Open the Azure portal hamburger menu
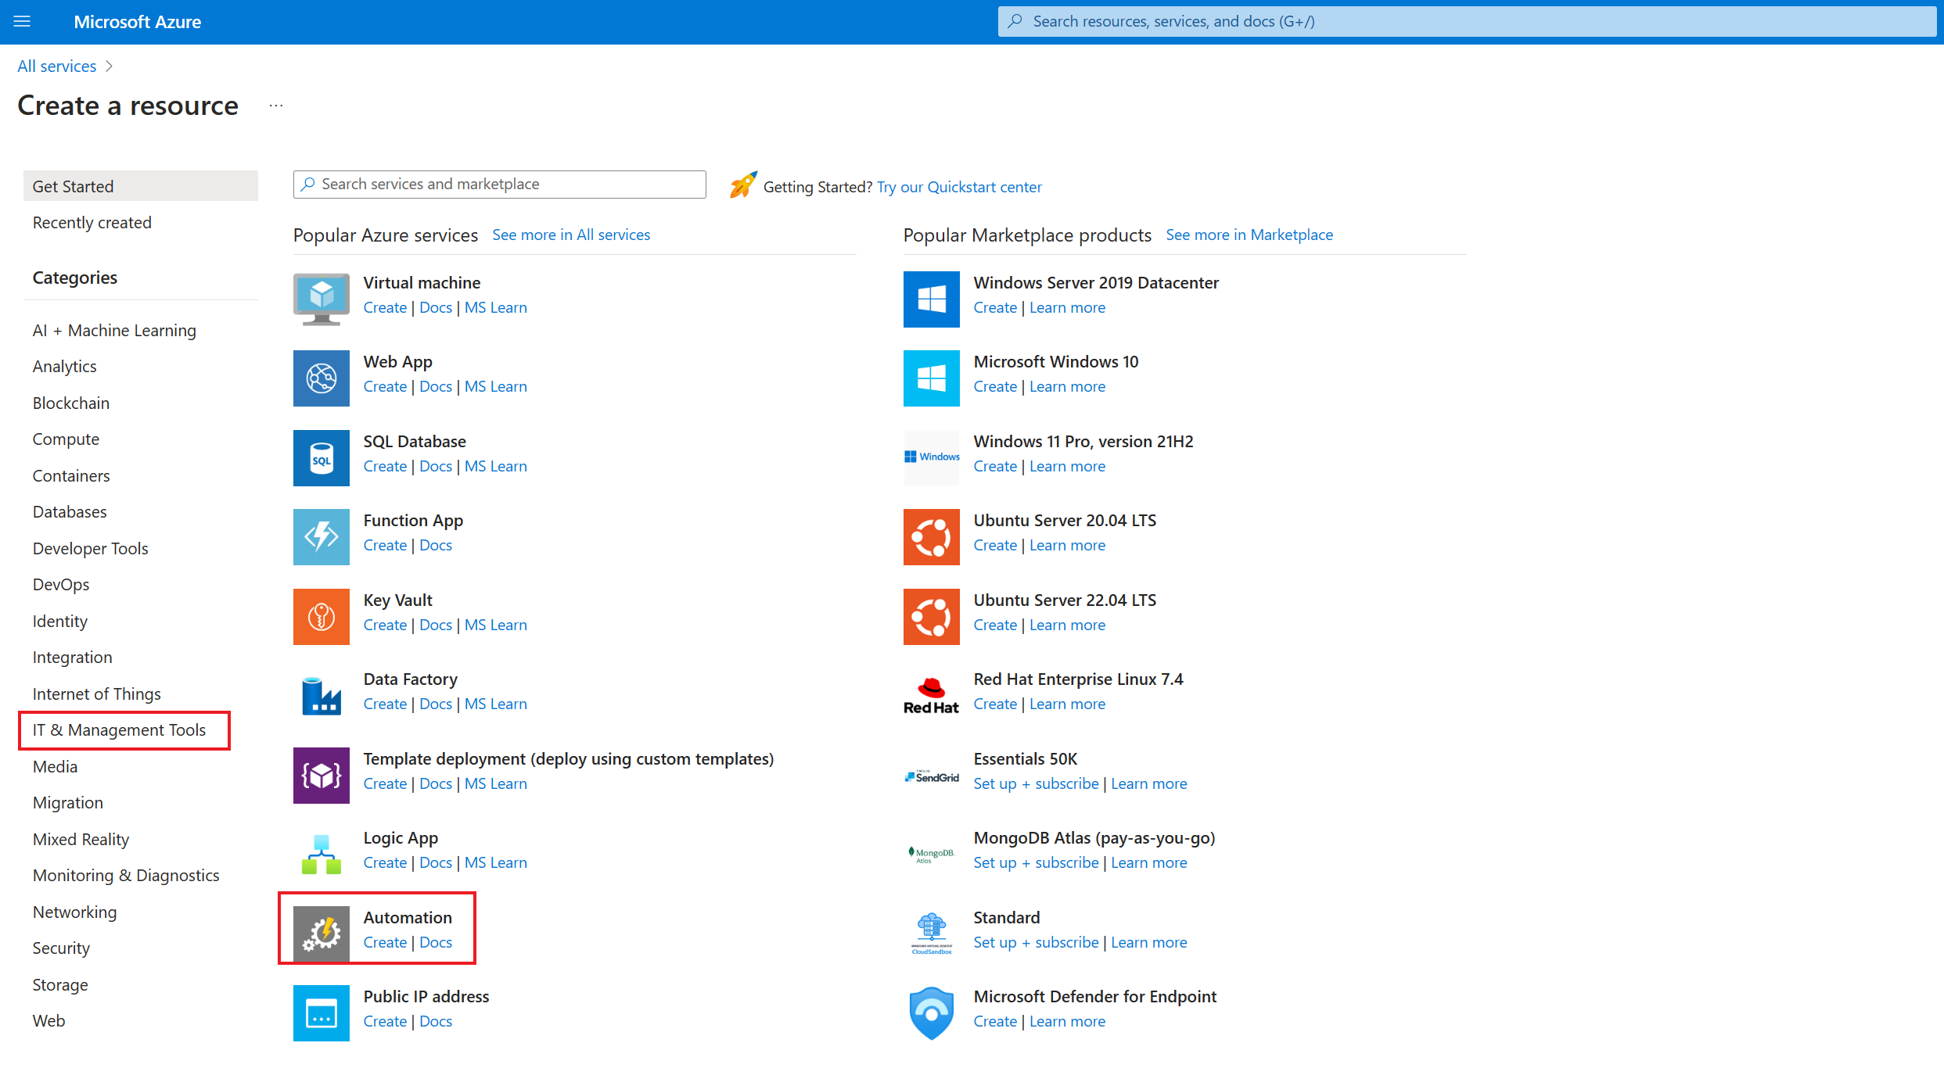 point(22,21)
